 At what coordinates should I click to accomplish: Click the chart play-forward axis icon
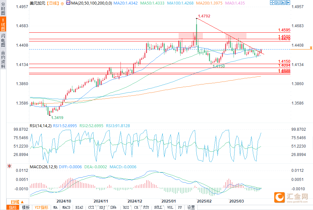[282, 3]
